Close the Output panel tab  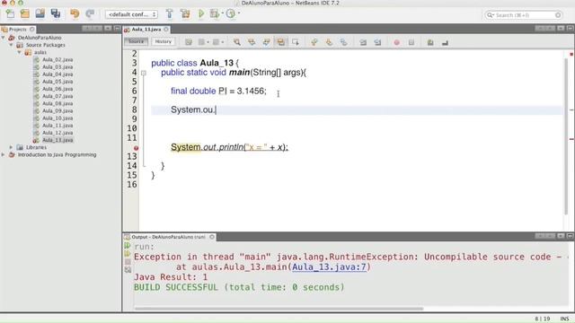pos(212,237)
